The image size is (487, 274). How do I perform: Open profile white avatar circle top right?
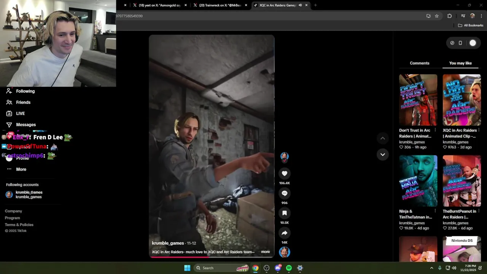tap(473, 43)
